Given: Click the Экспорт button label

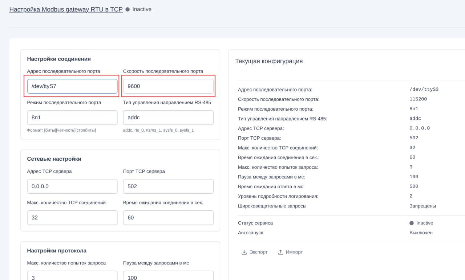Looking at the screenshot, I should [x=258, y=252].
